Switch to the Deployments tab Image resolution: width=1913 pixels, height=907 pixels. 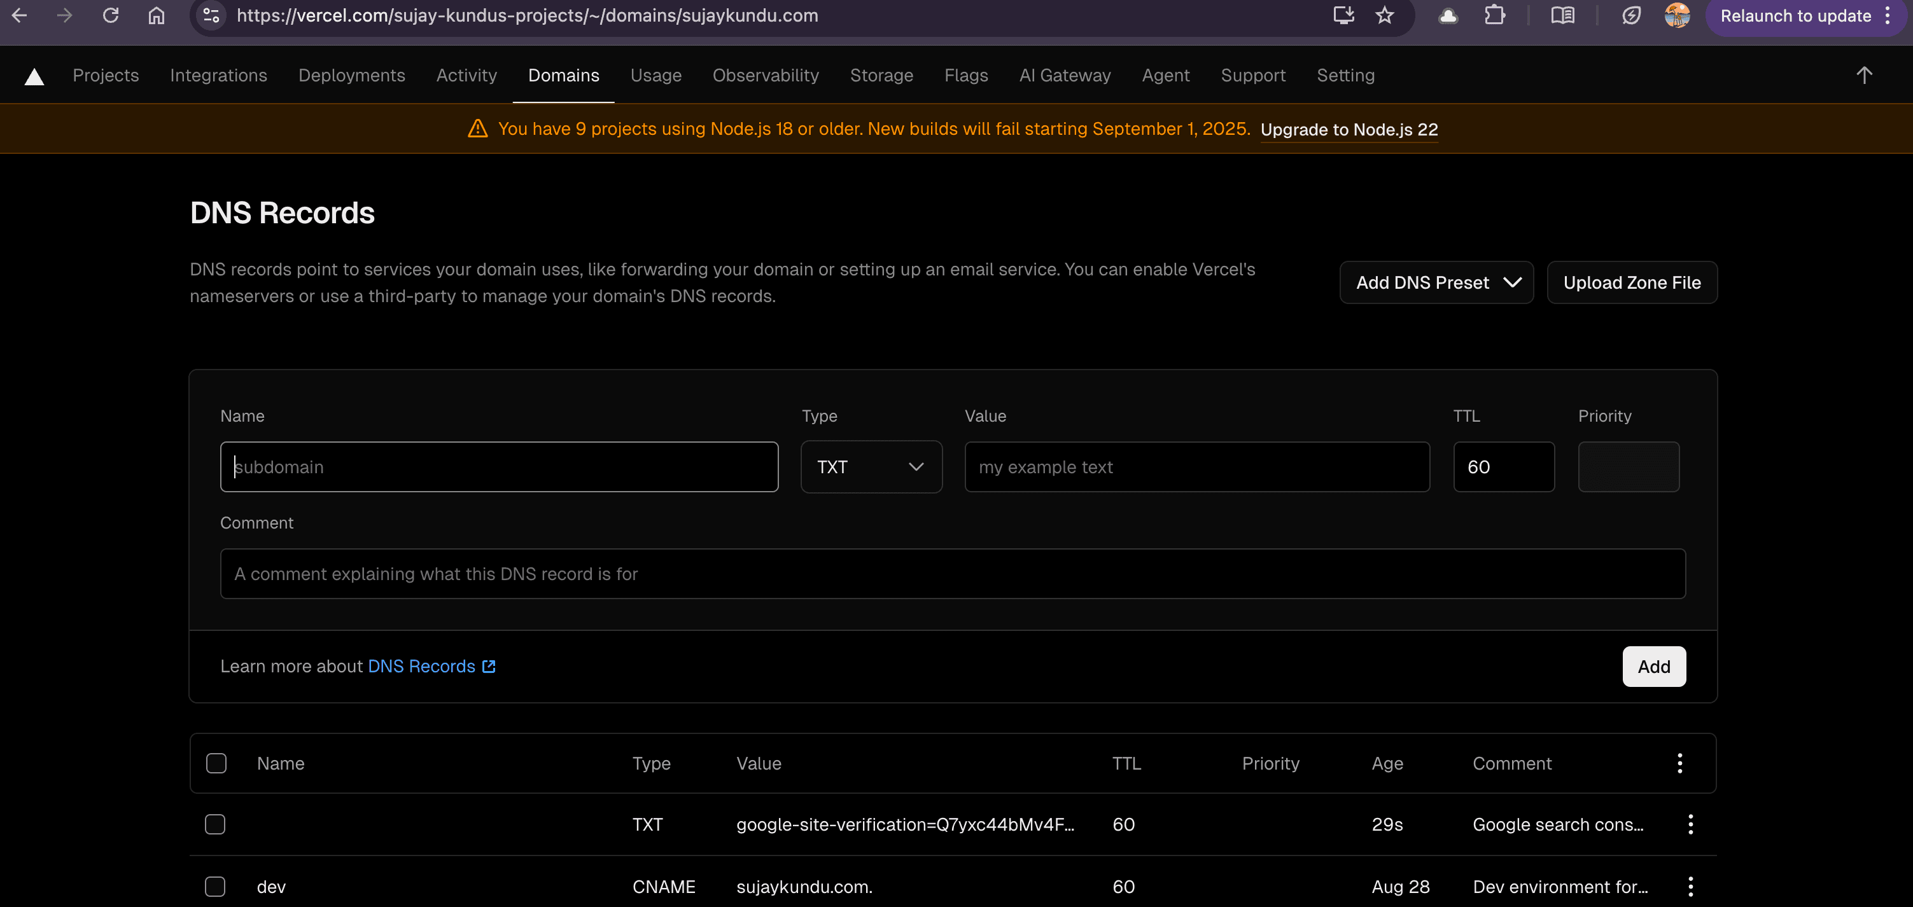click(351, 75)
